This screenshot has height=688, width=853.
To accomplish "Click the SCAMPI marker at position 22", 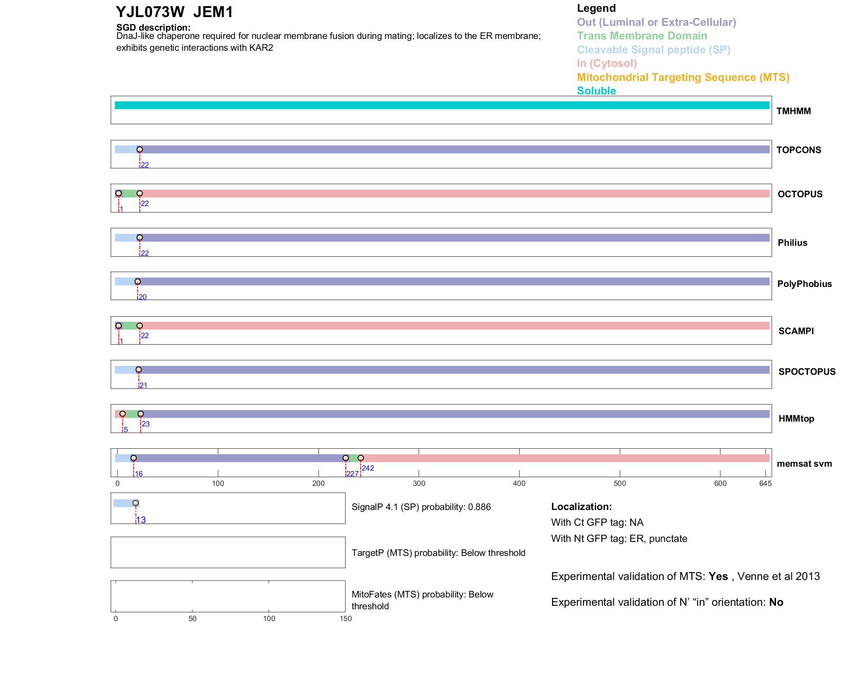I will tap(140, 326).
